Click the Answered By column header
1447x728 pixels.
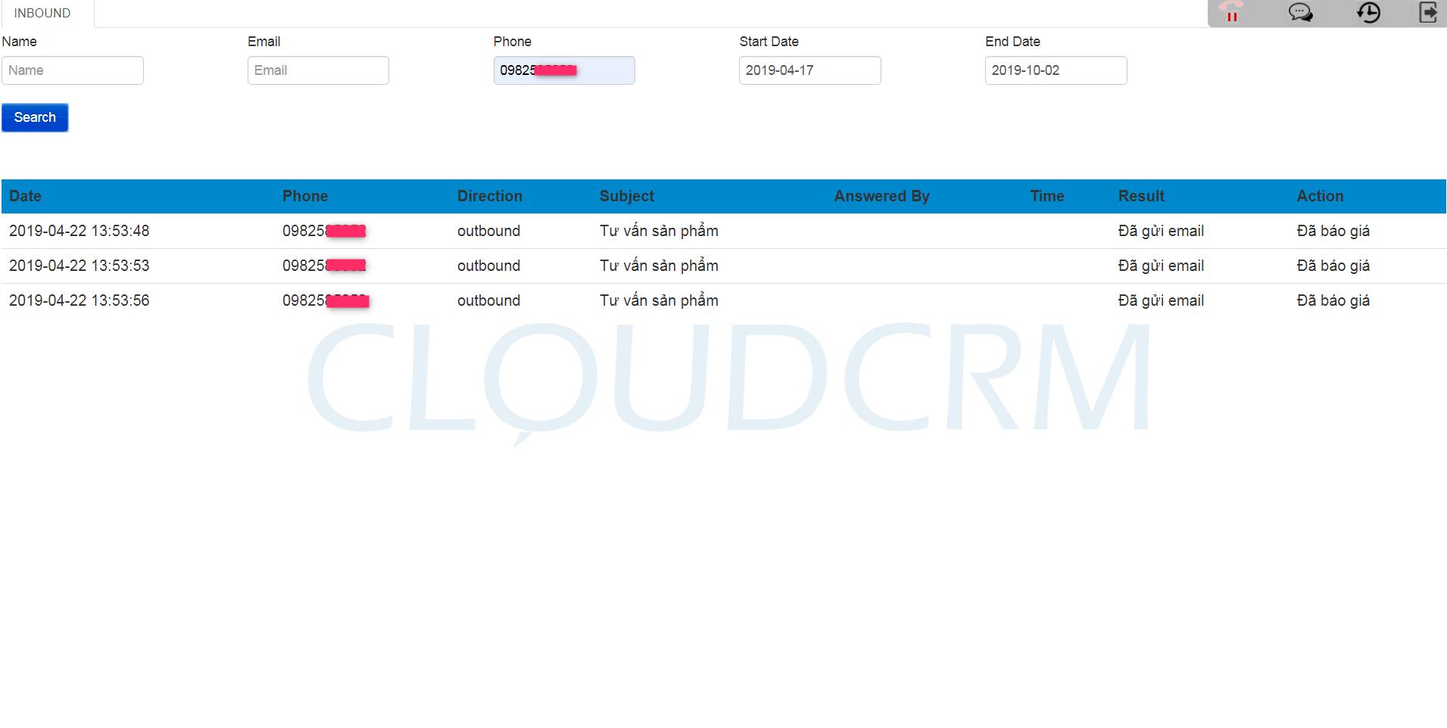(881, 196)
